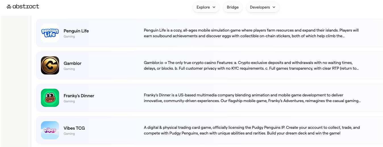Viewport: 383px width, 147px height.
Task: Click the Penguin Life description text
Action: coord(251,33)
